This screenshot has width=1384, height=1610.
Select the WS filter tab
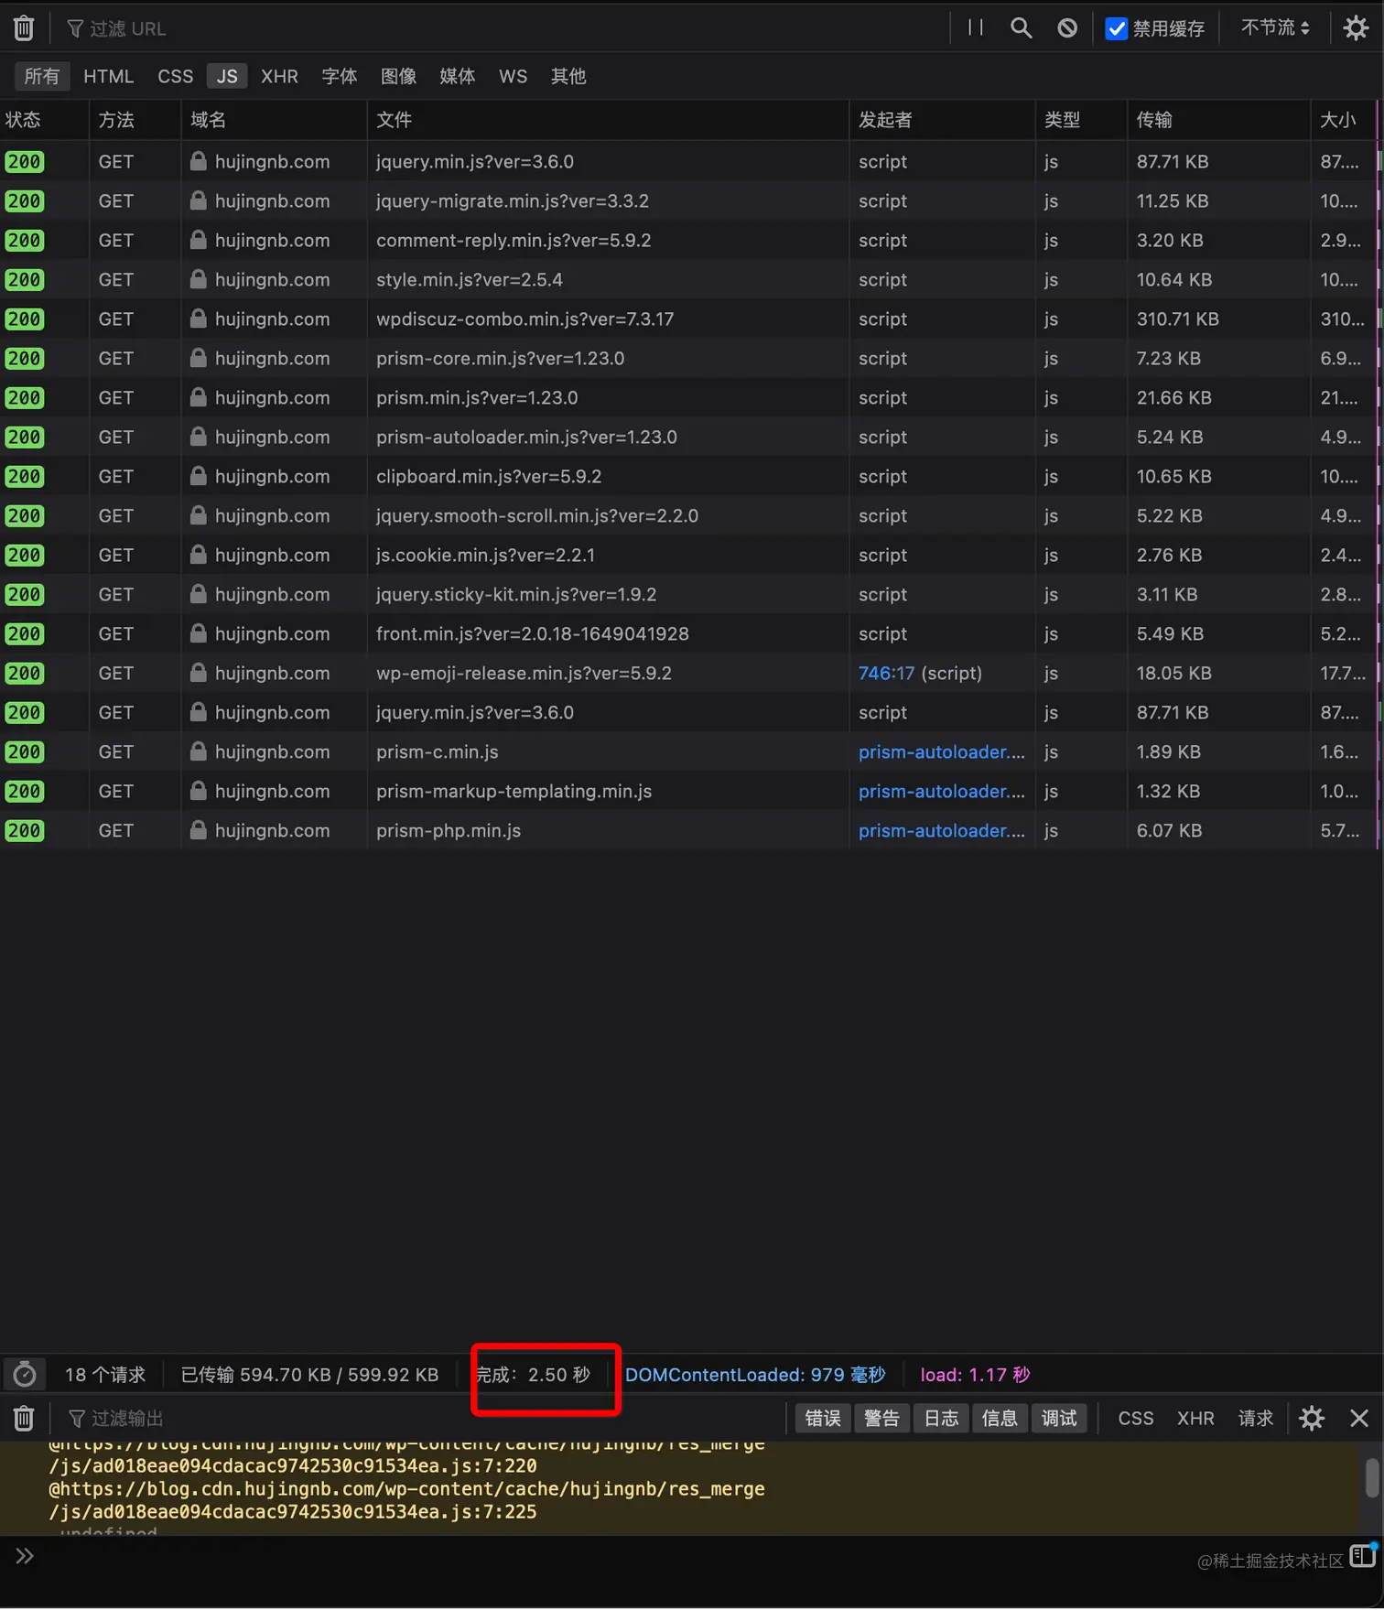(x=513, y=76)
